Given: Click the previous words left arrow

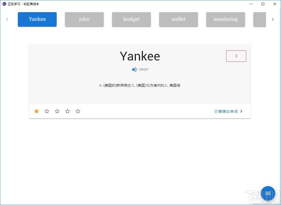Looking at the screenshot, I should pyautogui.click(x=7, y=19).
